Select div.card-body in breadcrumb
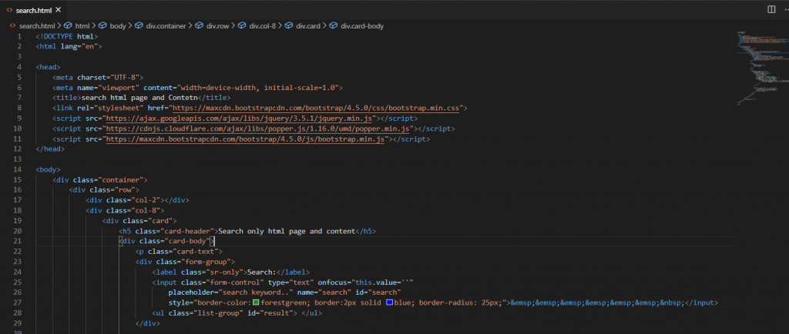This screenshot has height=334, width=789. tap(362, 25)
